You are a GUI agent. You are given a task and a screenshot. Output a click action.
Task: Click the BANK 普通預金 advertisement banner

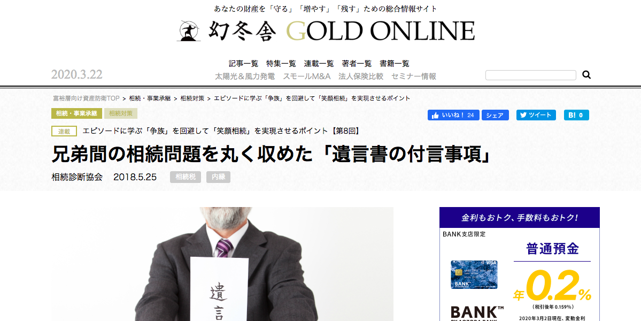pos(520,264)
